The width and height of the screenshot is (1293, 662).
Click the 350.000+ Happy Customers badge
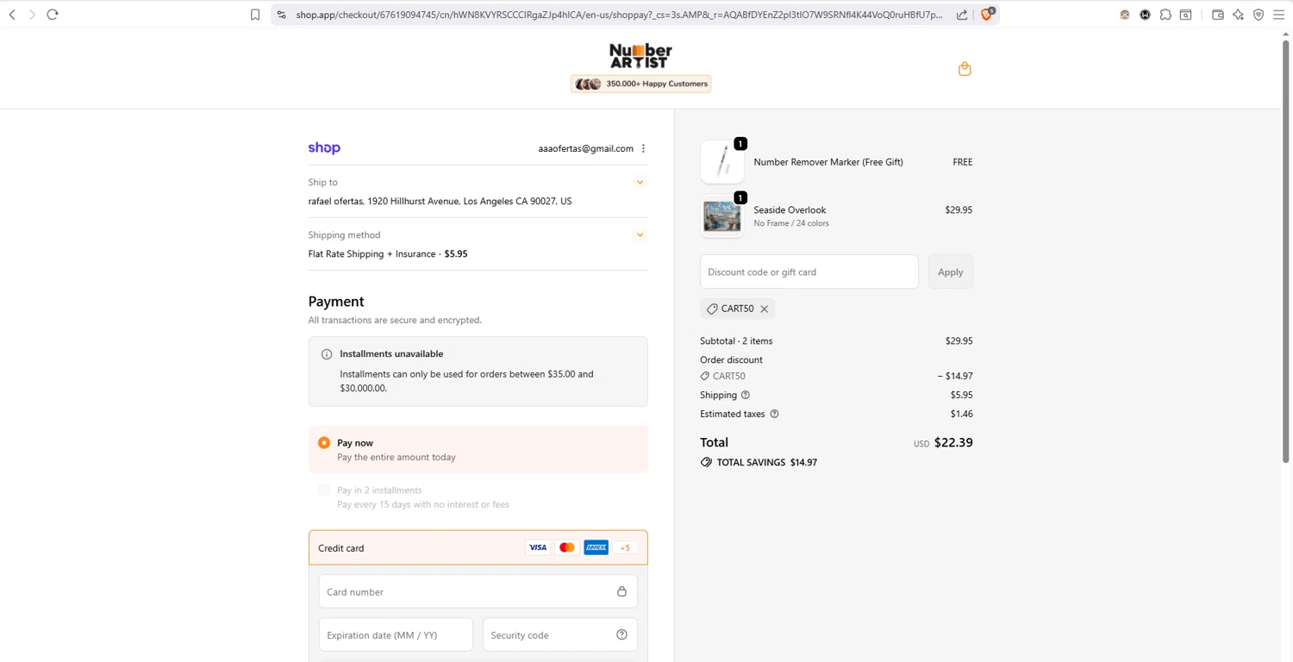(640, 84)
